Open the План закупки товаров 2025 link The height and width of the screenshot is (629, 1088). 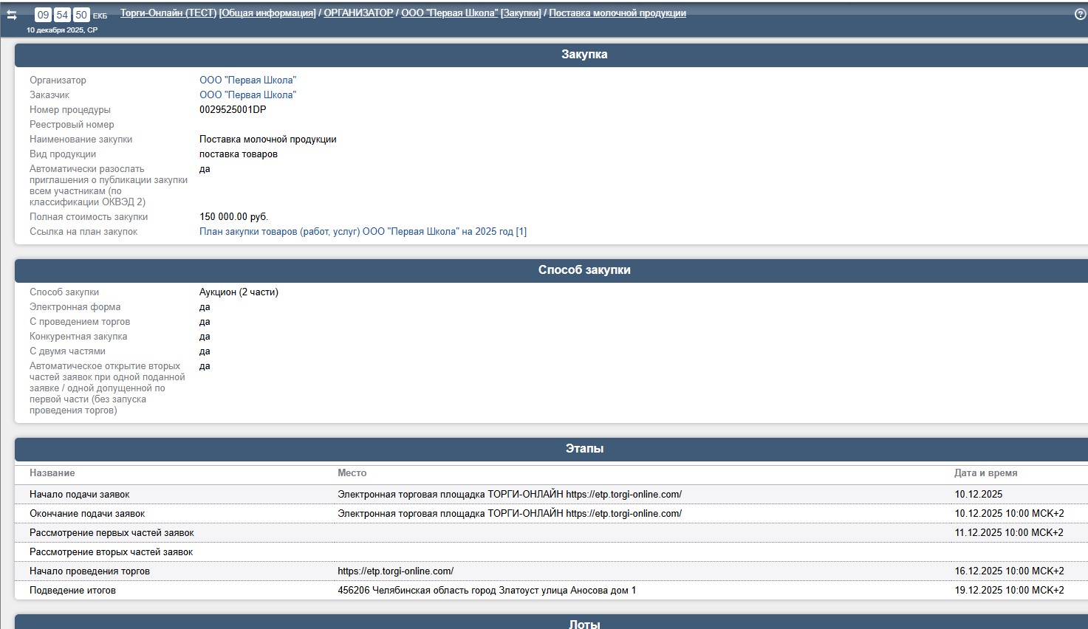363,231
